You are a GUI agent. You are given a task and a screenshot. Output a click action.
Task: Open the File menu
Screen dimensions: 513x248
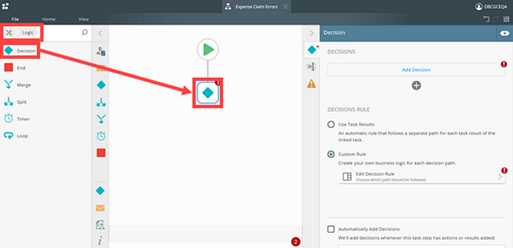15,19
